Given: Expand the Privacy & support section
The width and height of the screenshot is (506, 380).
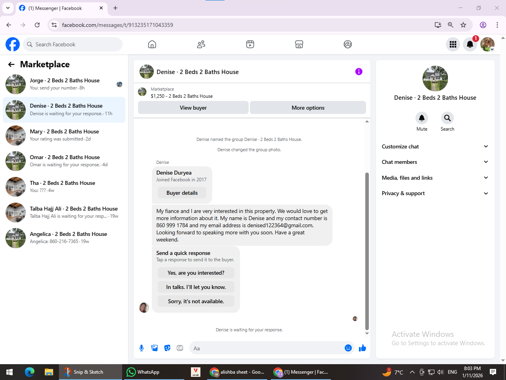Looking at the screenshot, I should [x=435, y=193].
